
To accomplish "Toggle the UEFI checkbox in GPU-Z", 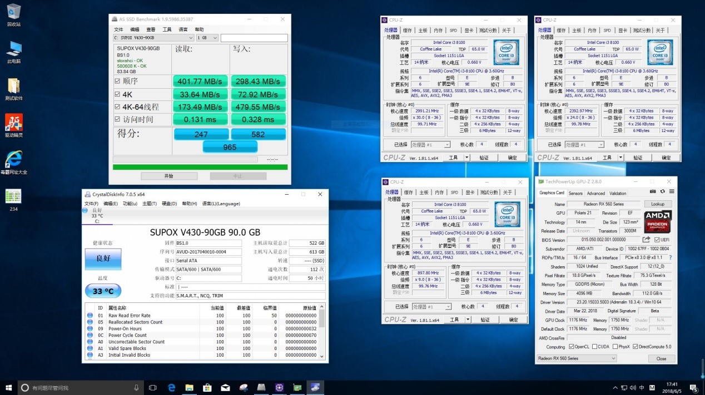I will pos(657,240).
